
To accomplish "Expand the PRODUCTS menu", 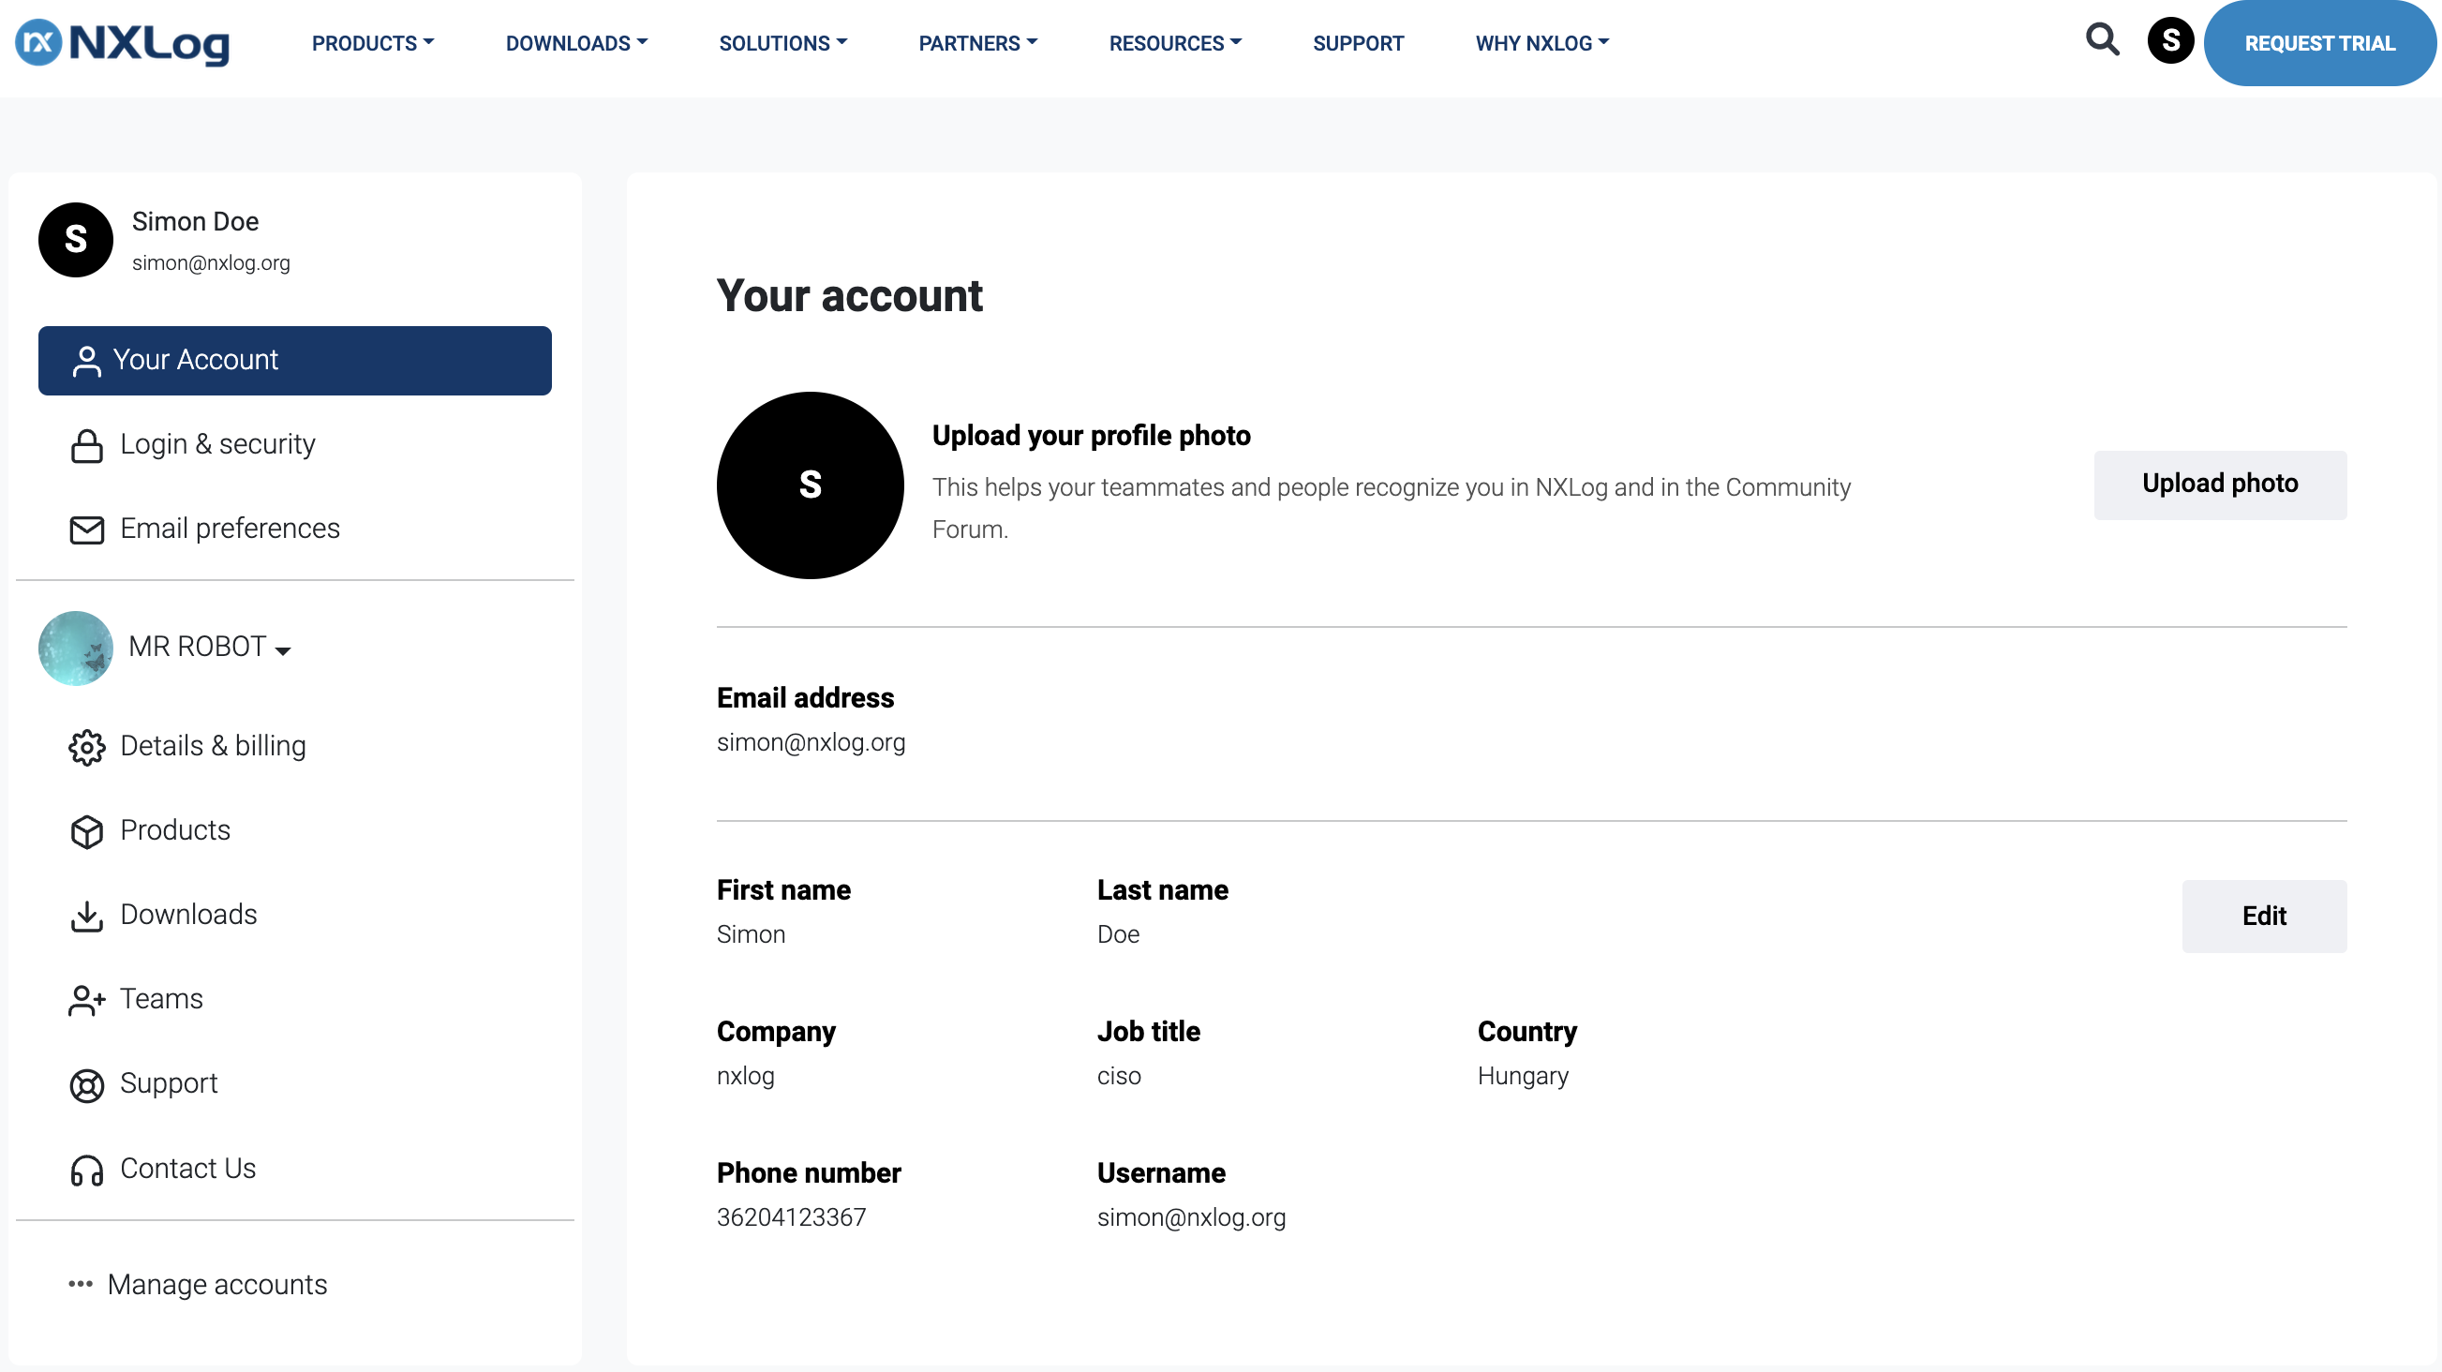I will 373,44.
